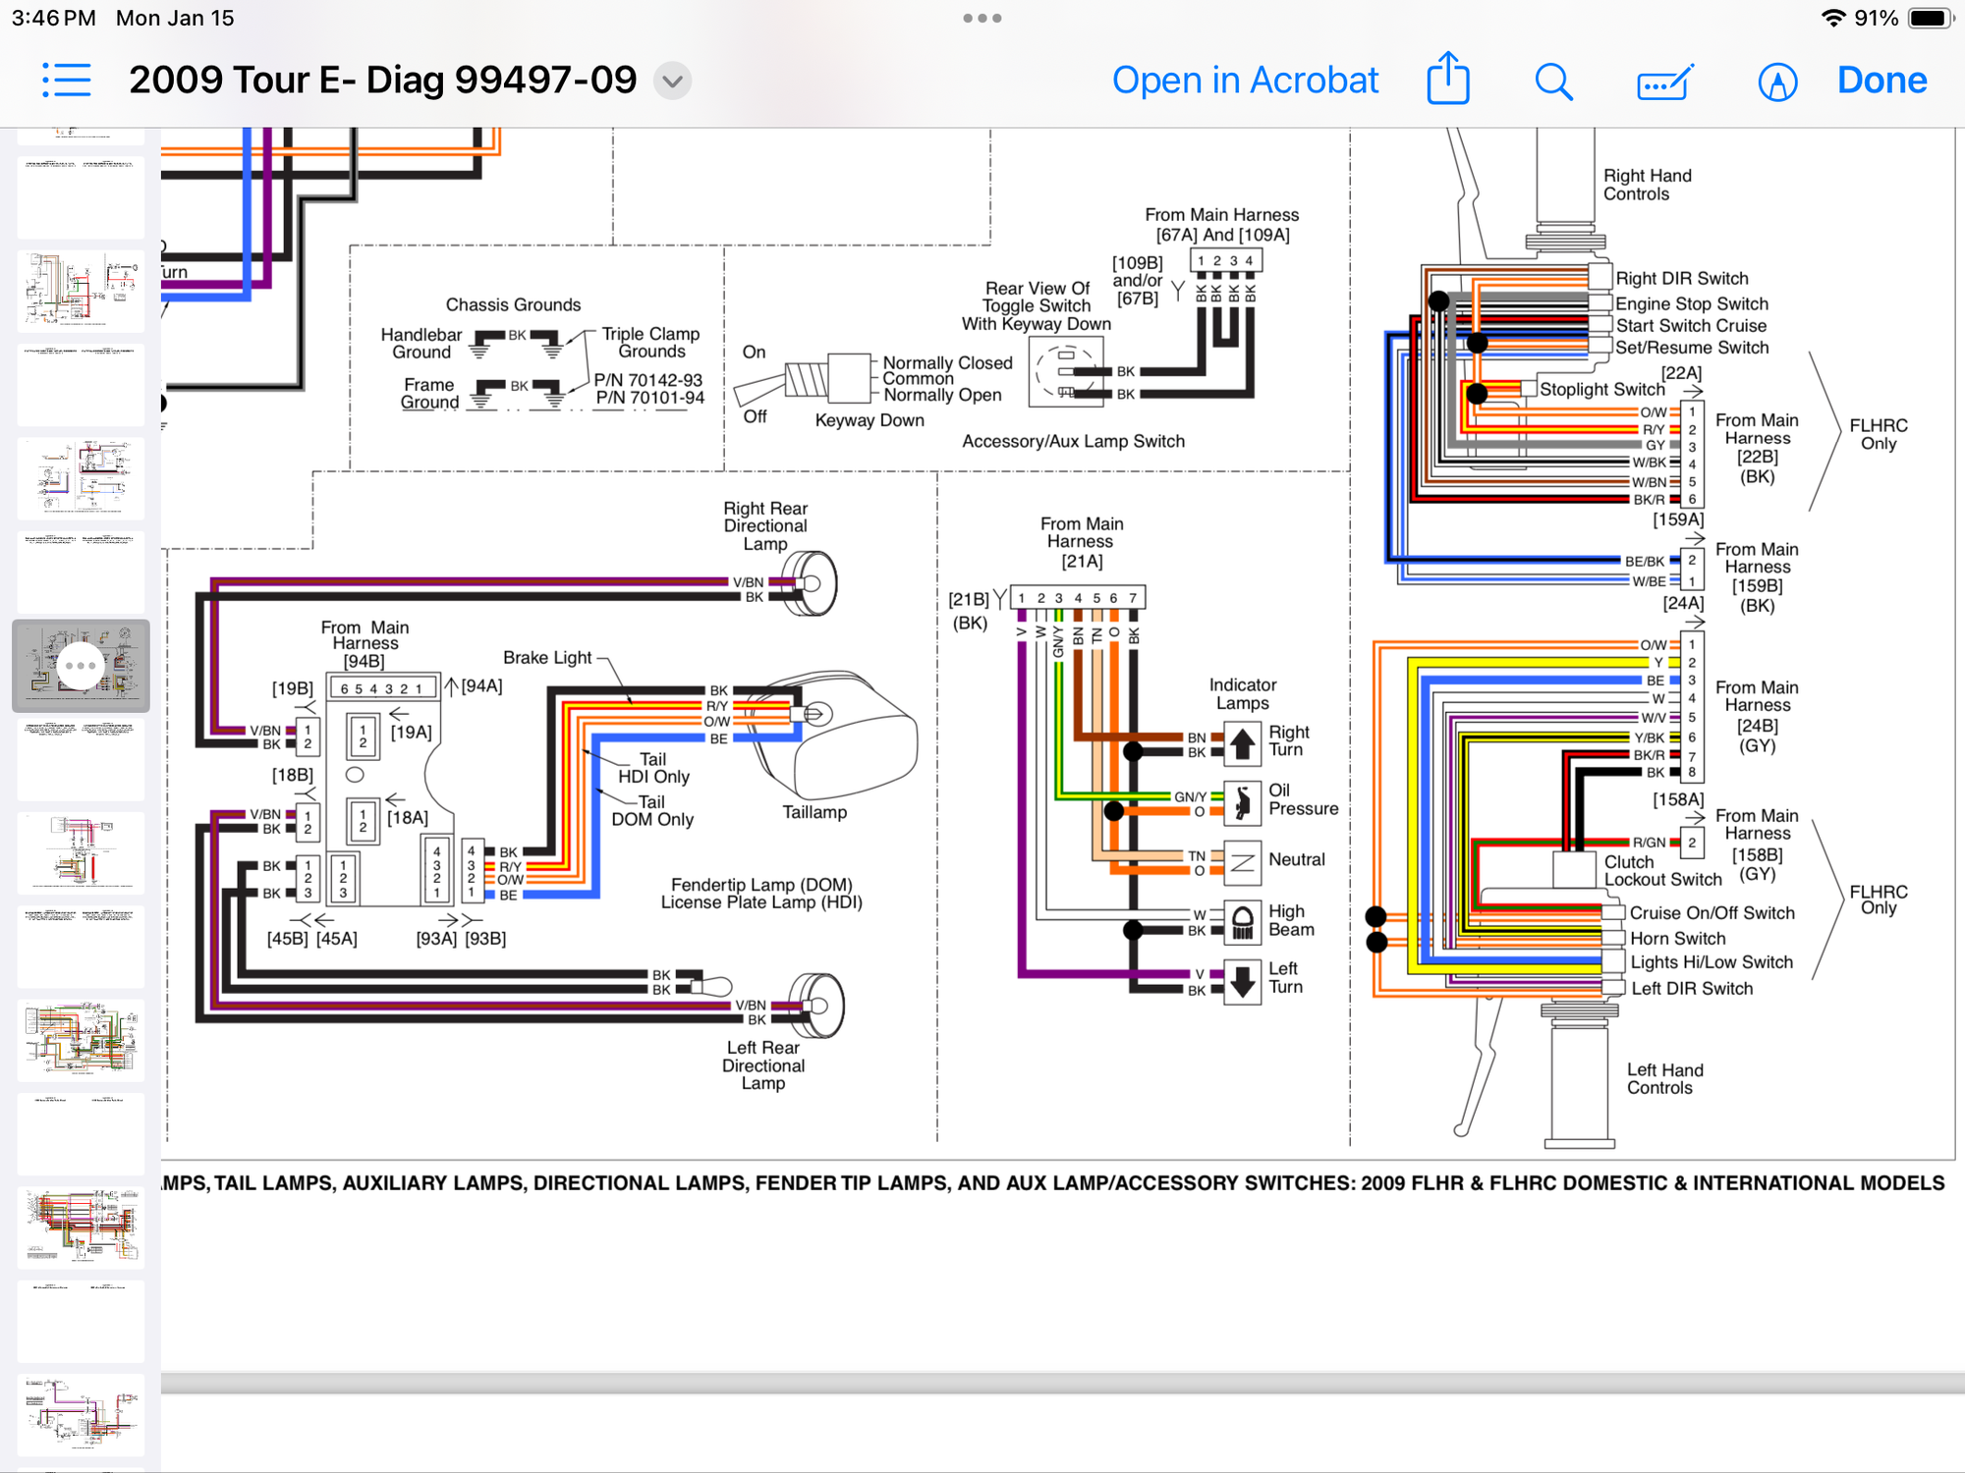Expand the document title dropdown chevron
The image size is (1965, 1473).
coord(673,81)
